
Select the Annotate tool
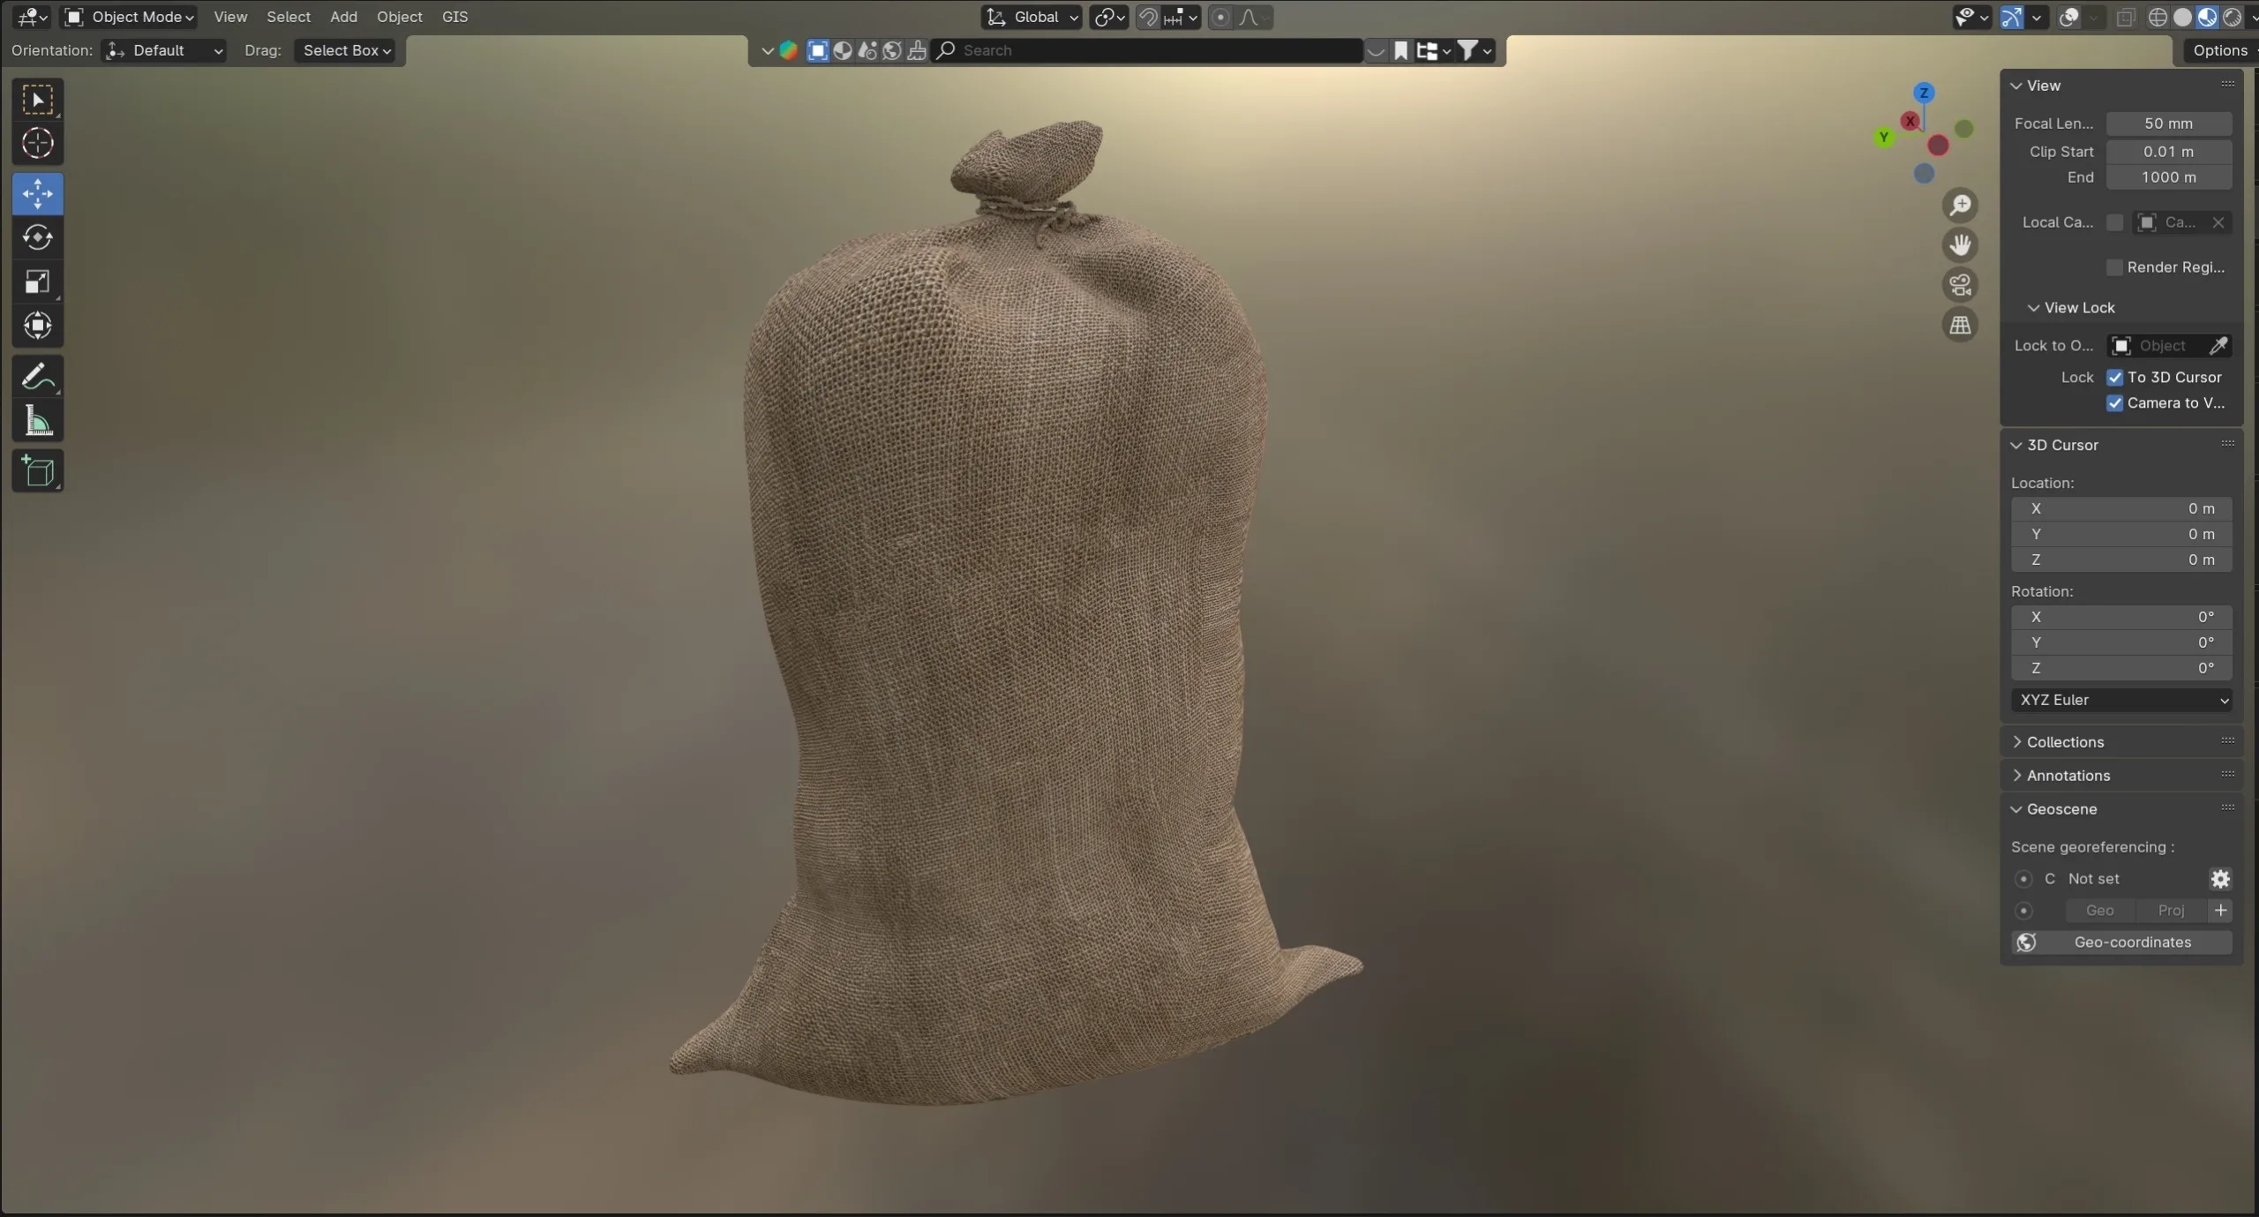37,376
